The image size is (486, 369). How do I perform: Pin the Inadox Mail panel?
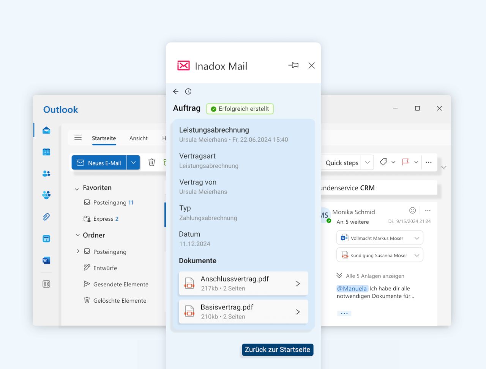tap(293, 65)
